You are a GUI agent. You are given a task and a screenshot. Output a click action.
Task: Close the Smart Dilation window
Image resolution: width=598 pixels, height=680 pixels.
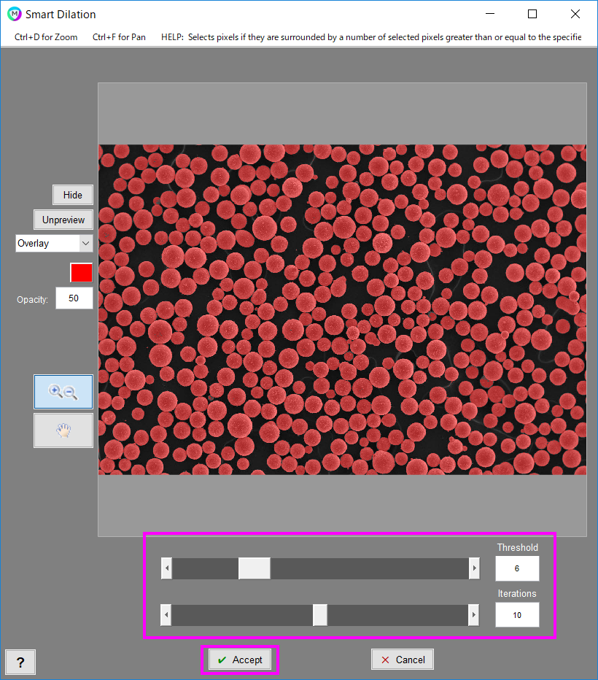click(575, 14)
